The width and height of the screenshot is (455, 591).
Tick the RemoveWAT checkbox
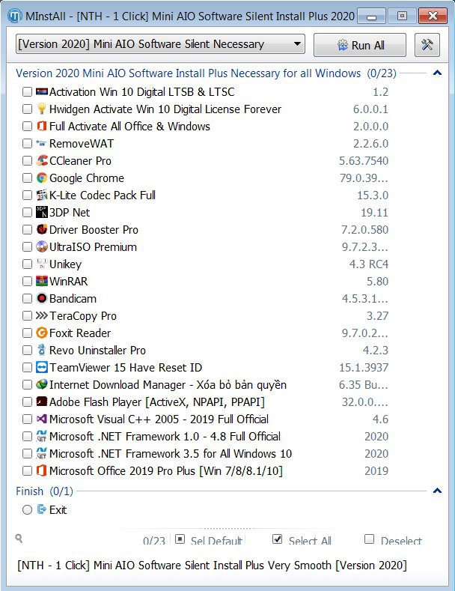(27, 144)
